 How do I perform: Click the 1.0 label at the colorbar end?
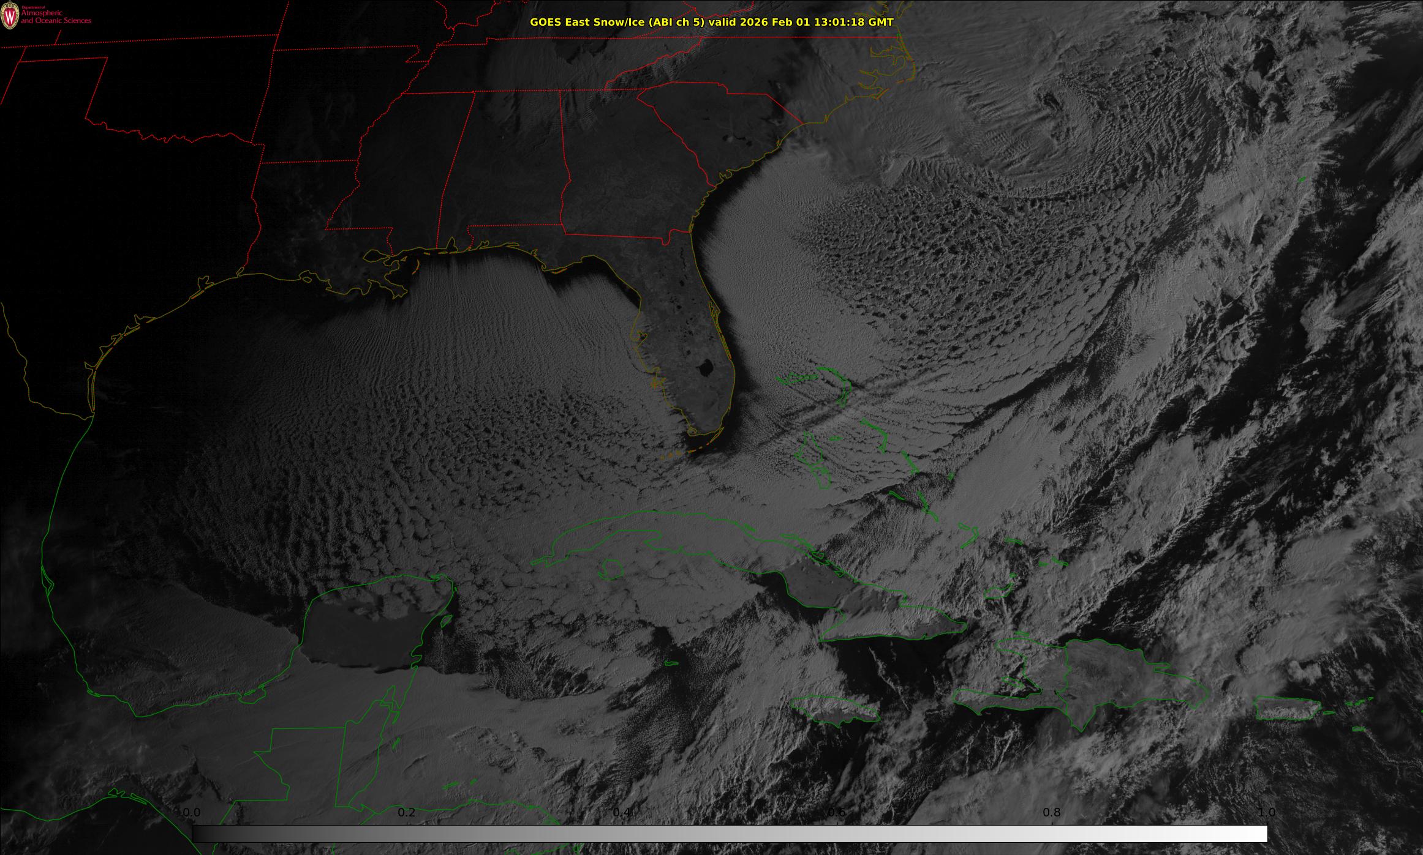pyautogui.click(x=1266, y=812)
